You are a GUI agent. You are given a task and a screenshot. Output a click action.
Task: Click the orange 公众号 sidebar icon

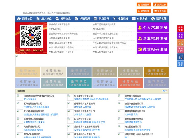pos(180,43)
